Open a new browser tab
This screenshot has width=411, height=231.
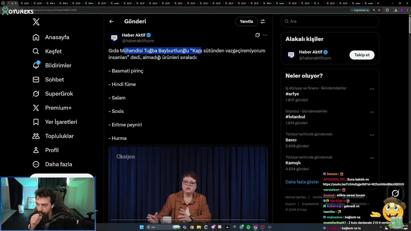(378, 3)
